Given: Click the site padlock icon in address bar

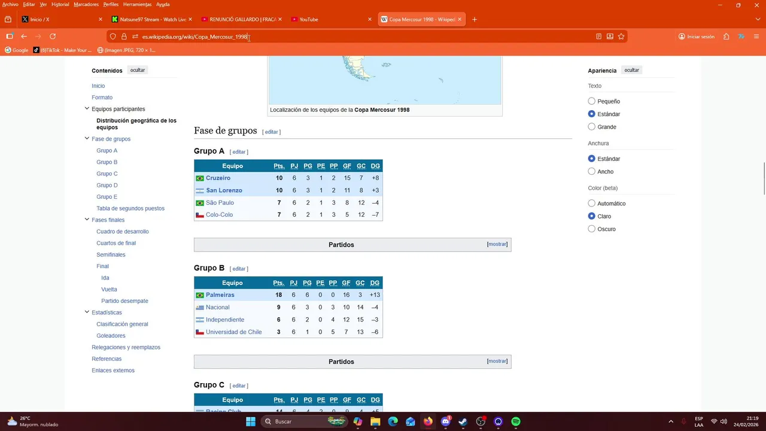Looking at the screenshot, I should tap(124, 37).
